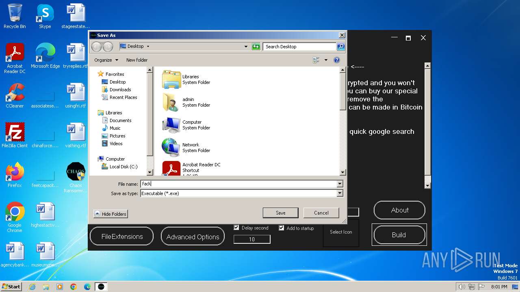Viewport: 520px width, 292px height.
Task: Click the File name input field
Action: click(238, 184)
